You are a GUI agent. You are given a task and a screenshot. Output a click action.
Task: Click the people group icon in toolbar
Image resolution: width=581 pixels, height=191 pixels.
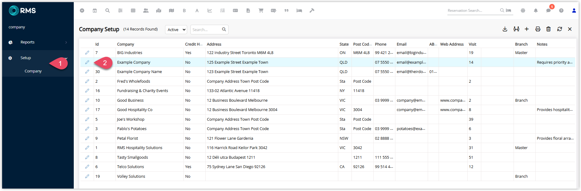pyautogui.click(x=146, y=11)
